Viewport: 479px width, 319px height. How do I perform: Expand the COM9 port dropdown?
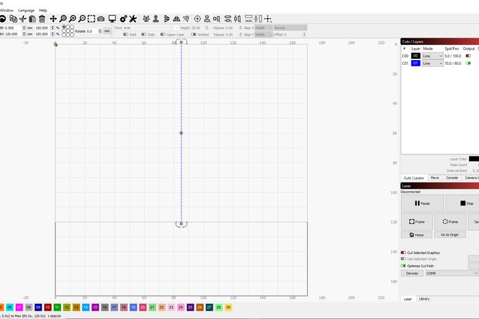452,273
